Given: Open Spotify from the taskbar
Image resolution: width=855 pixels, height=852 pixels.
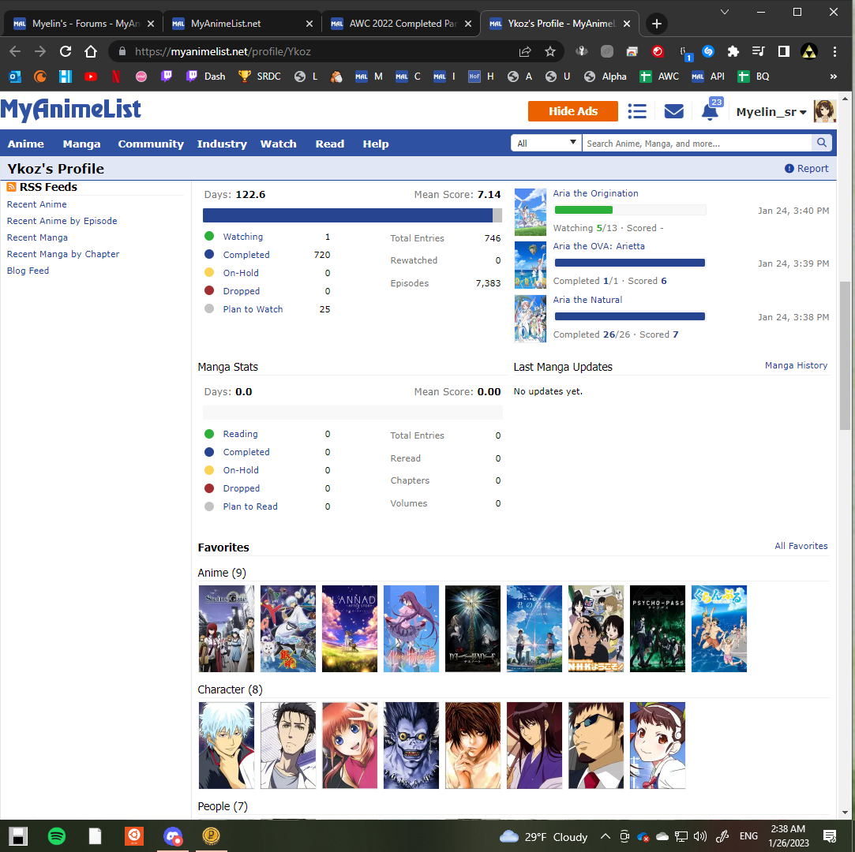Looking at the screenshot, I should (x=57, y=835).
